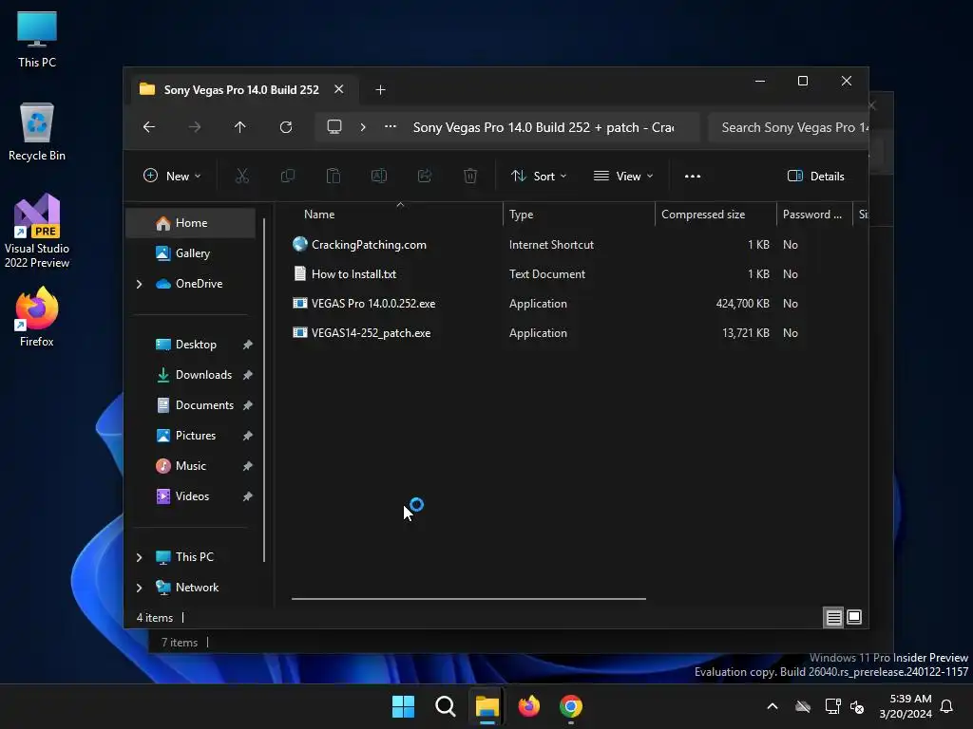Open the New item dropdown
973x729 pixels.
click(x=172, y=176)
